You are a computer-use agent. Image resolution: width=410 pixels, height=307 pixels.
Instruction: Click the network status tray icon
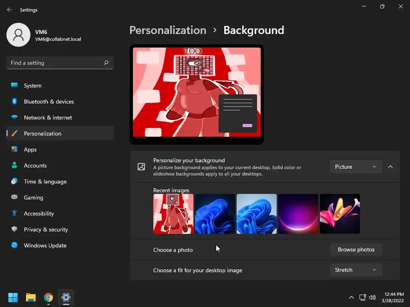click(x=362, y=297)
